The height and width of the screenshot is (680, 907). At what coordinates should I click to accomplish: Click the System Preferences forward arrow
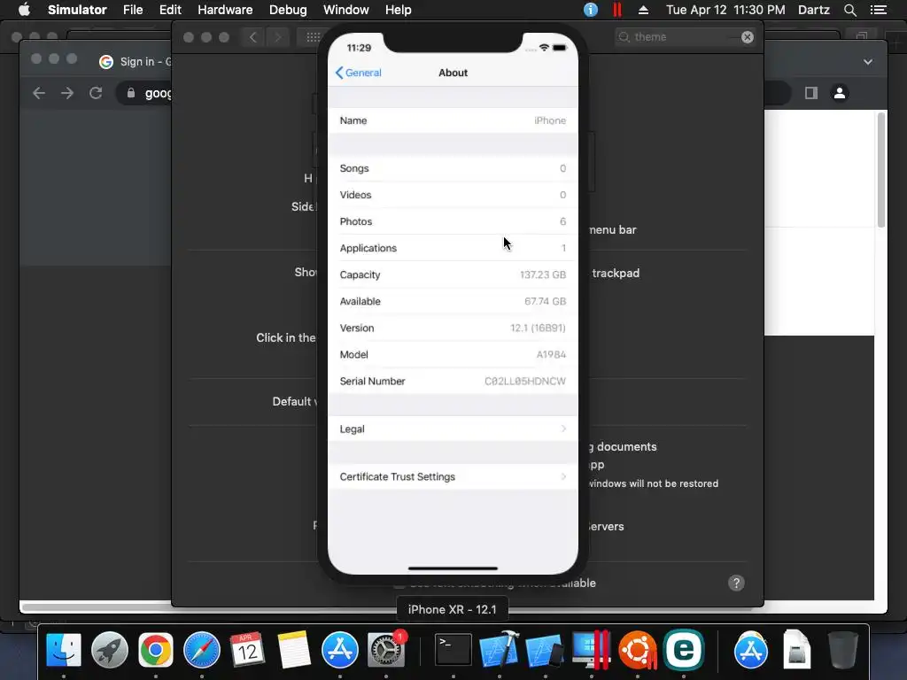coord(277,37)
